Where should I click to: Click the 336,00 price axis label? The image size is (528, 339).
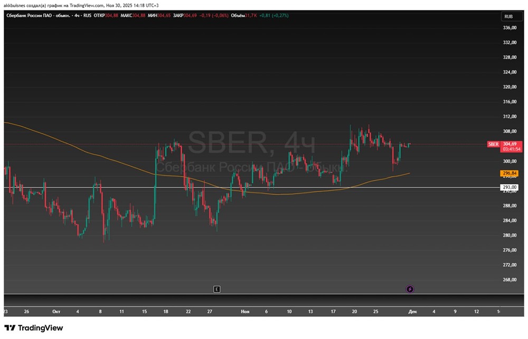pyautogui.click(x=510, y=27)
